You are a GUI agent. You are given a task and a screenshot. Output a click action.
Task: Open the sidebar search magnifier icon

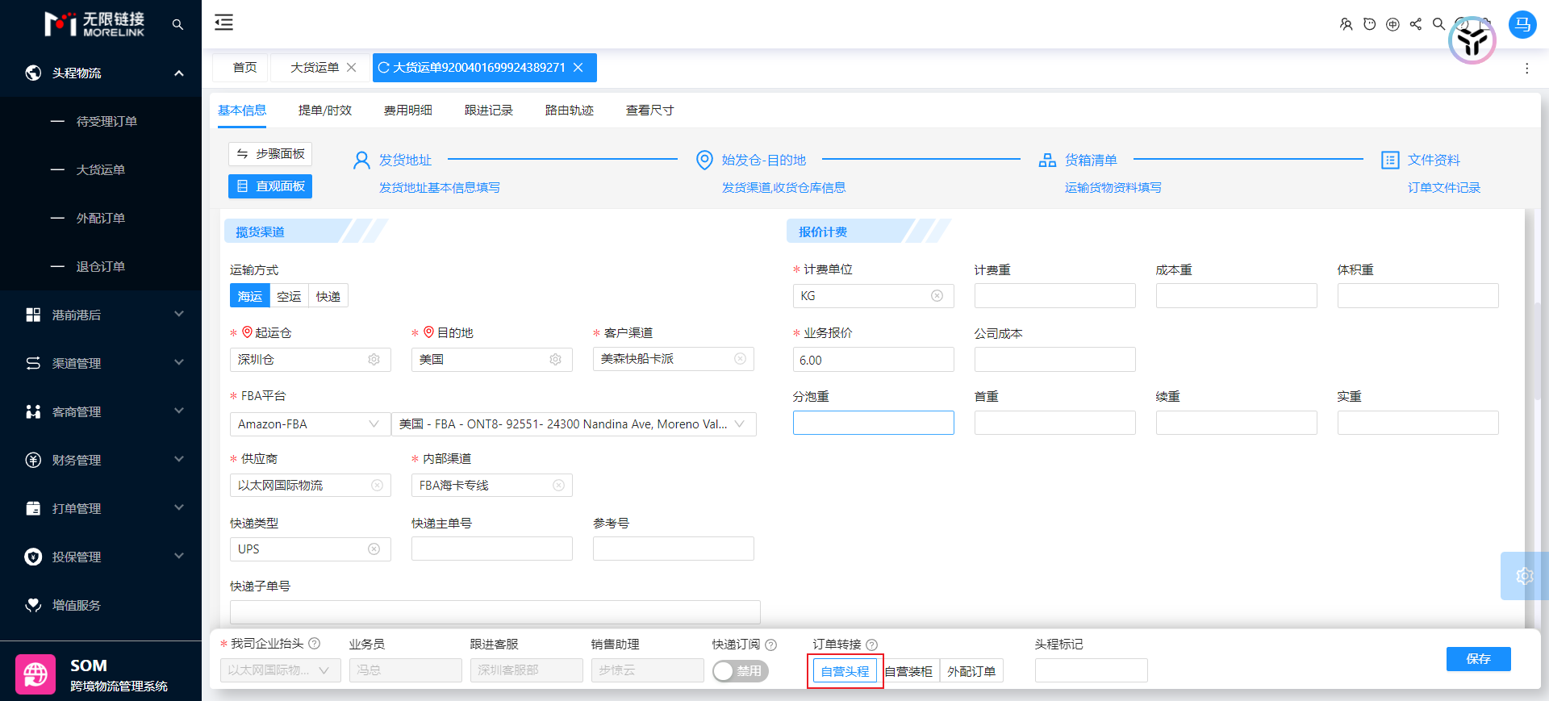[177, 25]
